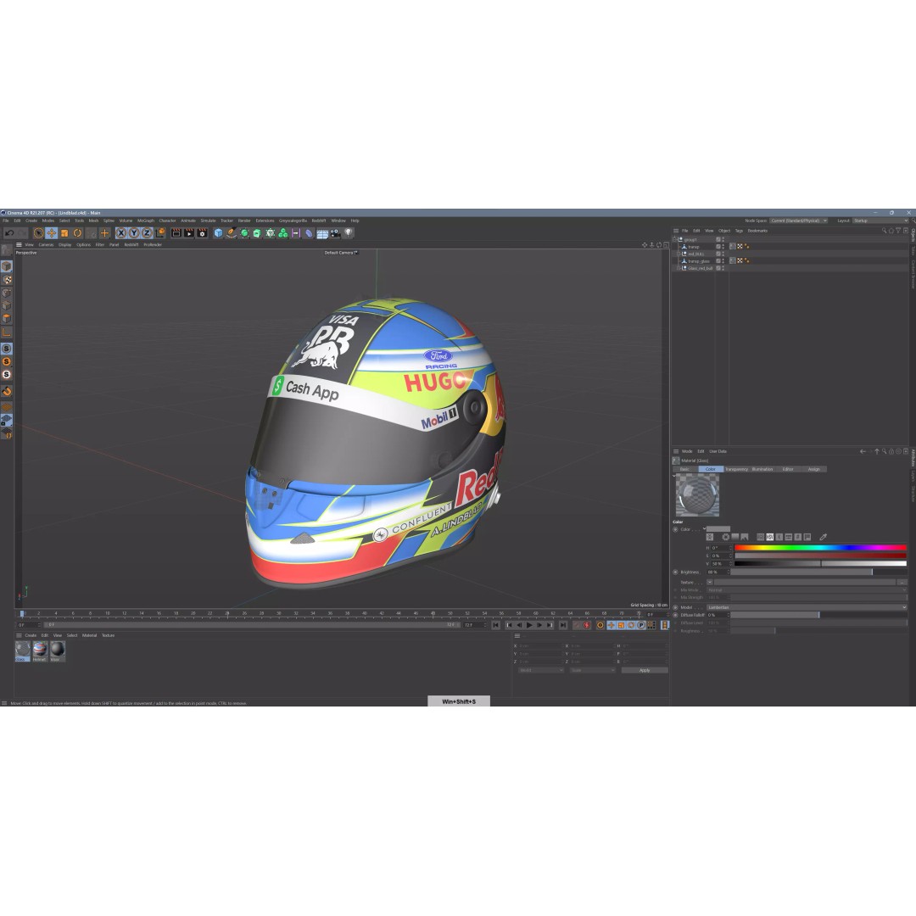Add a Cube primitive object
The height and width of the screenshot is (916, 916).
219,233
